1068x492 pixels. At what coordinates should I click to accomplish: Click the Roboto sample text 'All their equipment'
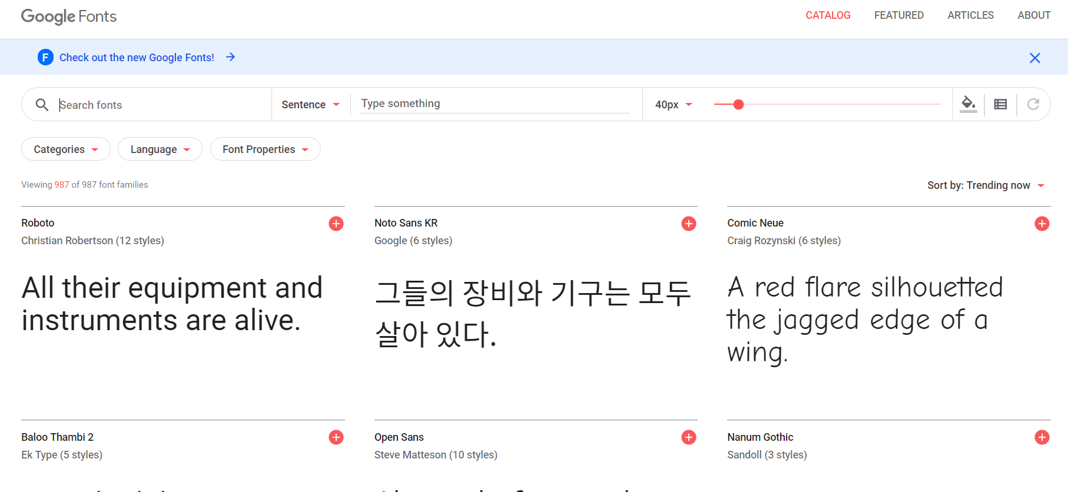(x=172, y=304)
